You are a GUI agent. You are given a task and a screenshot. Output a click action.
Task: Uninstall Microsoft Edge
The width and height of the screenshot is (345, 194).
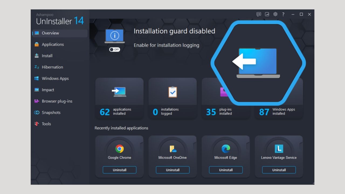click(x=226, y=170)
